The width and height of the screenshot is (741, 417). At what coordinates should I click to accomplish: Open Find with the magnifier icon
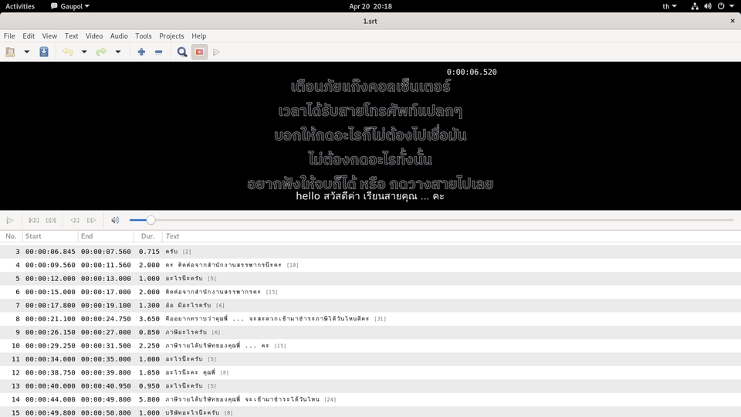(182, 52)
